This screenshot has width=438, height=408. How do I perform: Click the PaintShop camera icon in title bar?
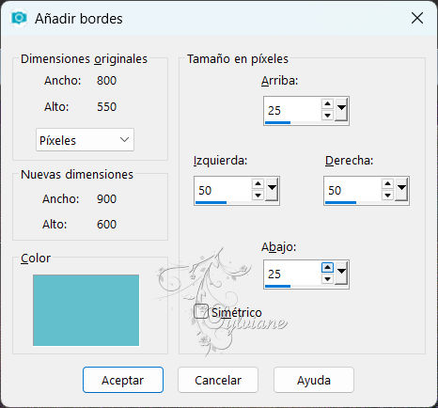pos(19,18)
